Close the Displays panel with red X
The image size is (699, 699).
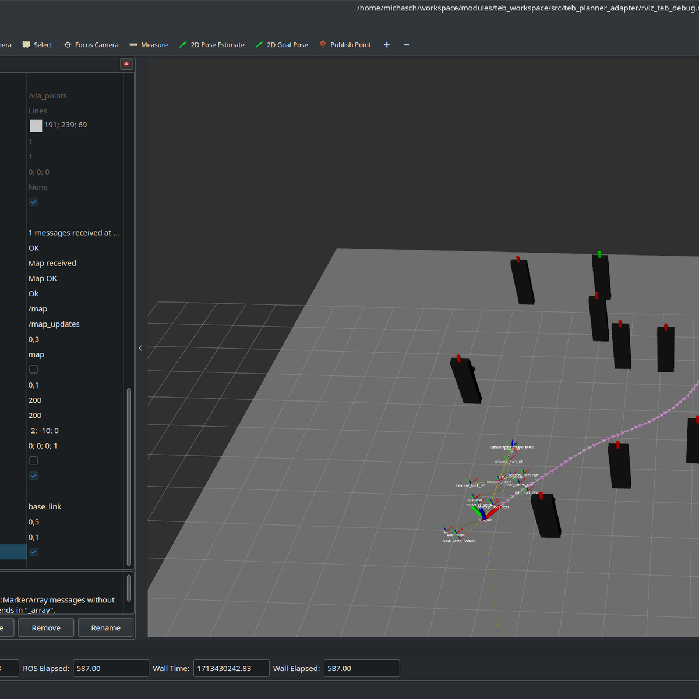pos(126,64)
